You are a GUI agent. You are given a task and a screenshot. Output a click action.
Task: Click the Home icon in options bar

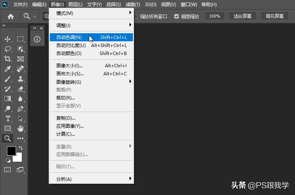pos(11,16)
